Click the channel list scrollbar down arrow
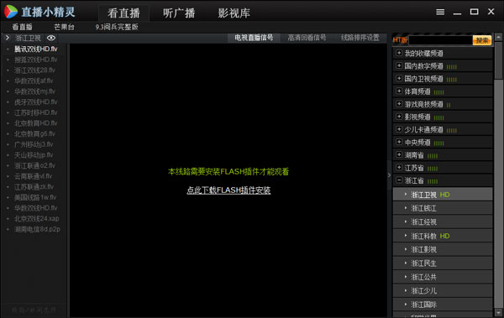Viewport: 504px width, 318px height. pos(498,312)
